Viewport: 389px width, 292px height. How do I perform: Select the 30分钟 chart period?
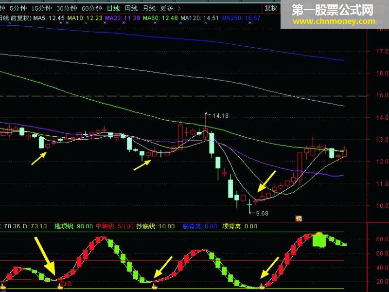[67, 8]
